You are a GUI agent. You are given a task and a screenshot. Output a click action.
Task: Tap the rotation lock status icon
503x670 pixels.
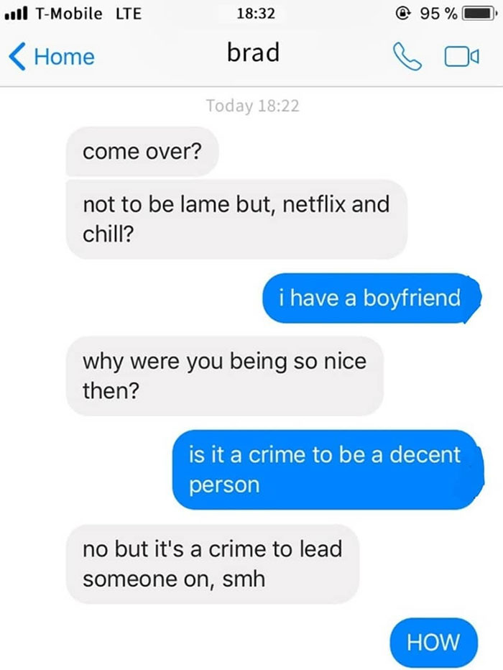coord(402,14)
